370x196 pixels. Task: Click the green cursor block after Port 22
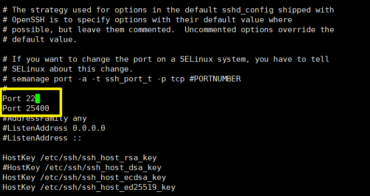coord(37,99)
